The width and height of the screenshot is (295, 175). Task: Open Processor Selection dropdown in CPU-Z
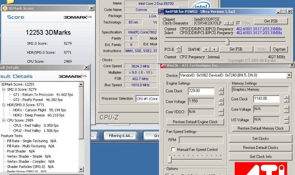147,99
